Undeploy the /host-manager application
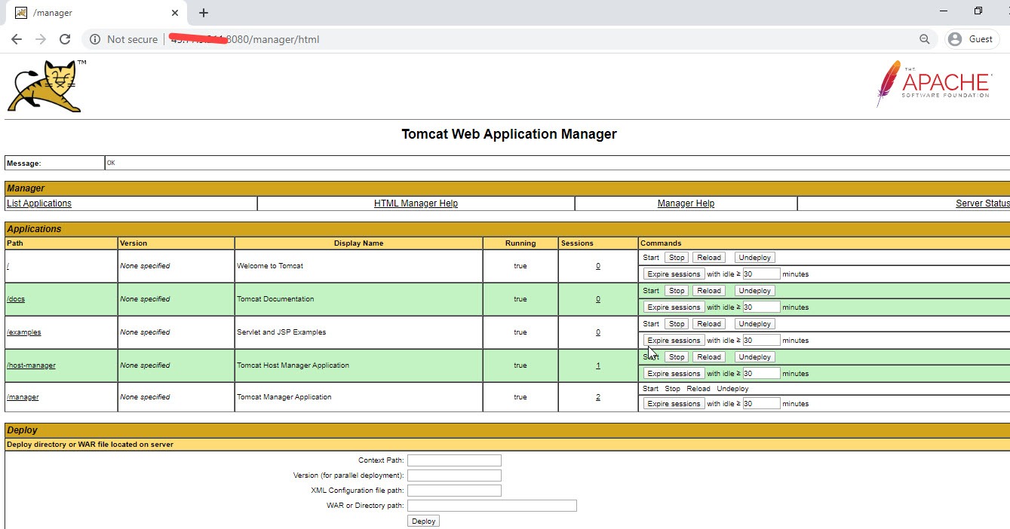Screen dimensions: 1010x529 [x=755, y=357]
